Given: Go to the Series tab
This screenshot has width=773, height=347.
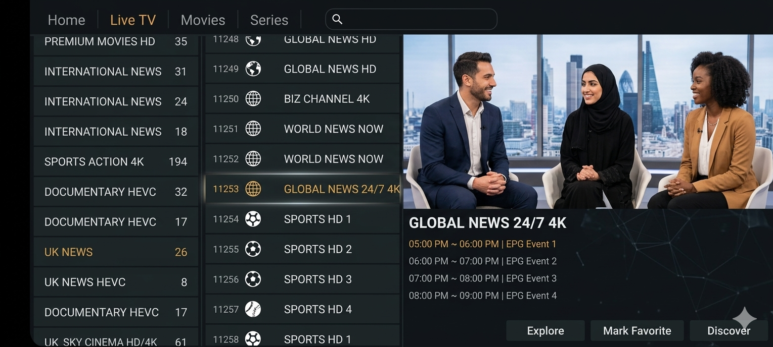Looking at the screenshot, I should (x=269, y=20).
